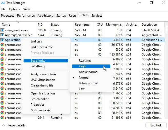
Task: Click Chrome icon in the 195,384 K row
Action: tap(2, 55)
